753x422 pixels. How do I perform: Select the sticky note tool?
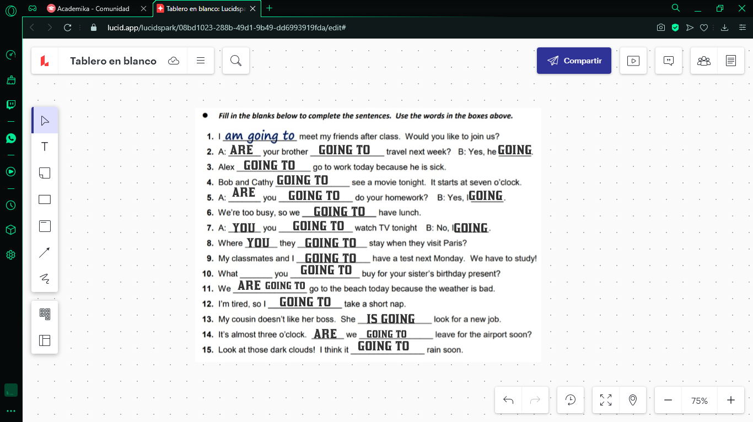[x=45, y=173]
